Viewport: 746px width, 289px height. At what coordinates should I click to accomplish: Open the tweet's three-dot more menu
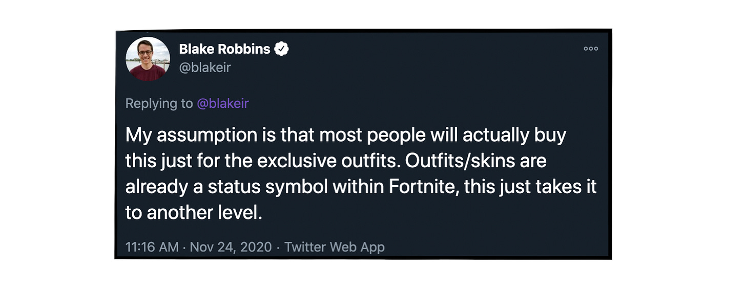point(591,49)
